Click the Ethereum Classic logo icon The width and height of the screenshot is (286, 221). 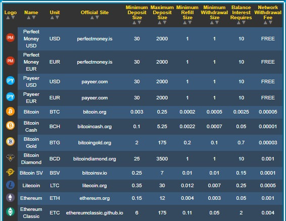tap(10, 212)
